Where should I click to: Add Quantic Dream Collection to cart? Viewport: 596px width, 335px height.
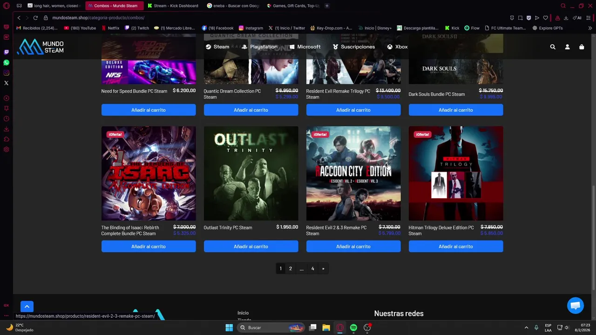click(x=251, y=110)
